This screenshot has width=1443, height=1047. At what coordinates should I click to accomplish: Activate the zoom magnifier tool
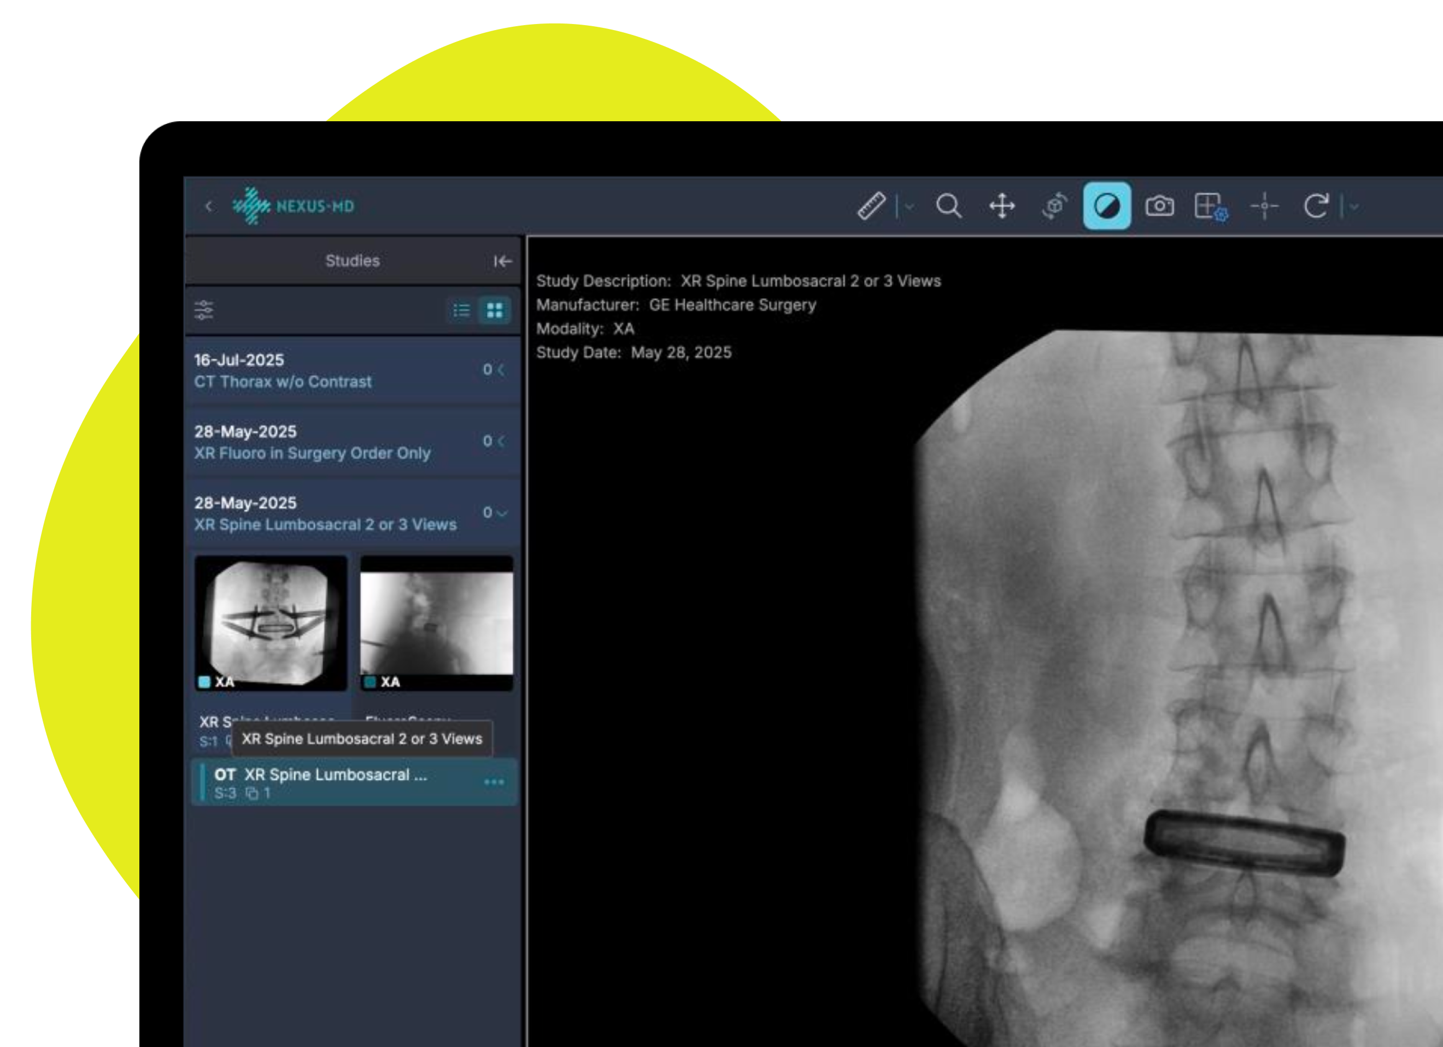pos(949,205)
